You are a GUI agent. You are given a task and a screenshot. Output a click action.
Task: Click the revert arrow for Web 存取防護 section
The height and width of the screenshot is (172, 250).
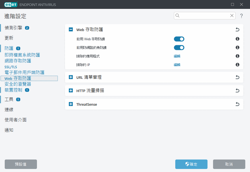click(x=237, y=29)
